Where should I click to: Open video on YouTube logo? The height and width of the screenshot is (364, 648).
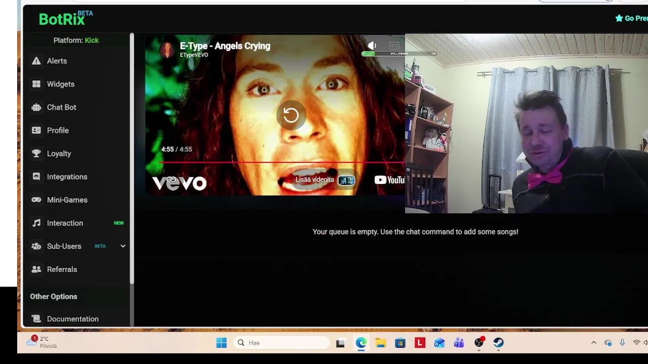pos(389,180)
